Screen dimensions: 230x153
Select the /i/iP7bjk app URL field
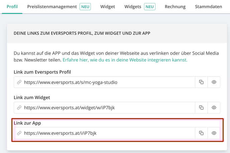(x=104, y=133)
